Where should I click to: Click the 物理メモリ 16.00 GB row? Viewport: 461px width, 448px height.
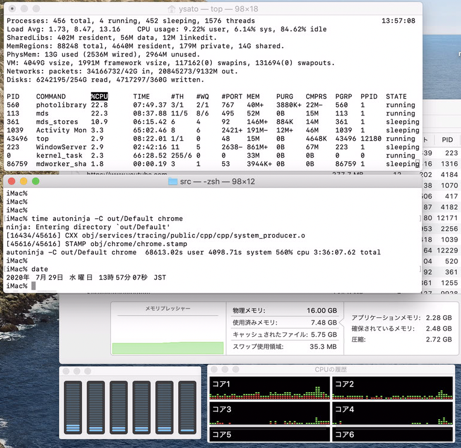(x=285, y=310)
